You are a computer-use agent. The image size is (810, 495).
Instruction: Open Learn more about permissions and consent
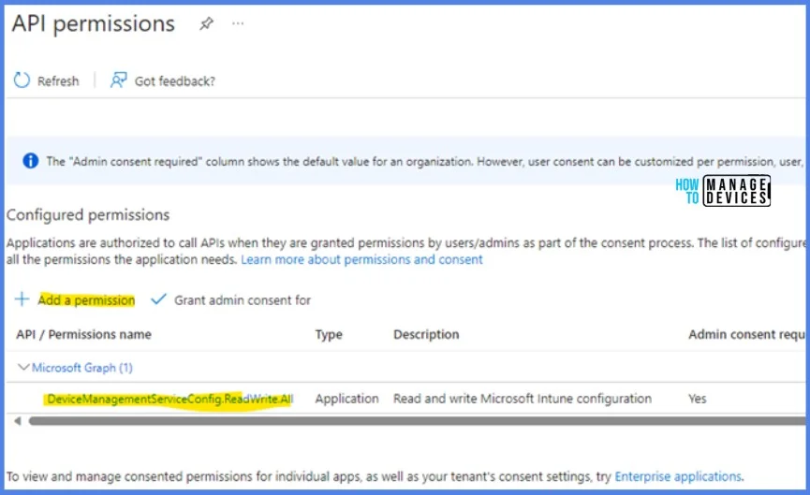point(361,259)
